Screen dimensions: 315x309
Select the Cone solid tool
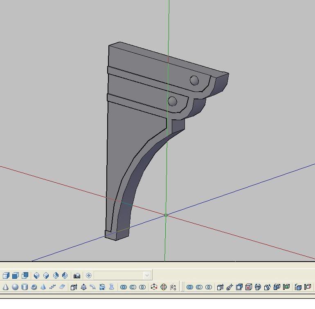(6, 287)
